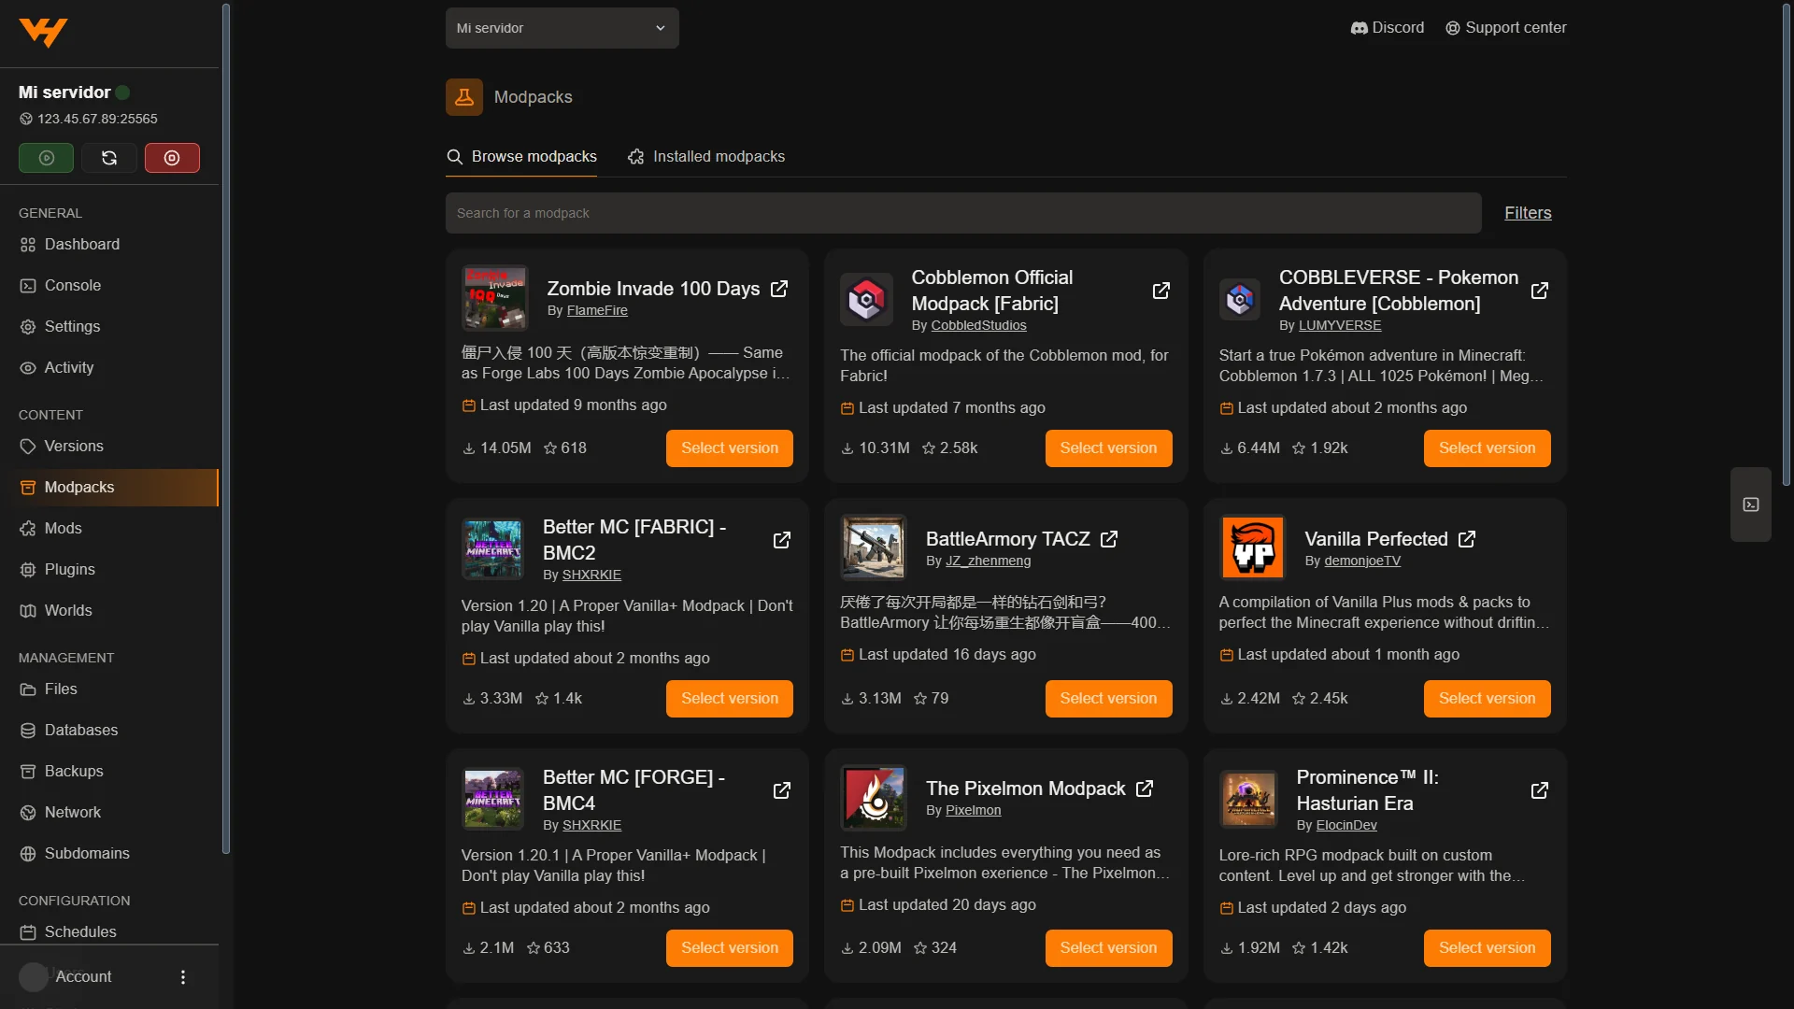
Task: Select version for Zombie Invade 100 Days
Action: coord(730,448)
